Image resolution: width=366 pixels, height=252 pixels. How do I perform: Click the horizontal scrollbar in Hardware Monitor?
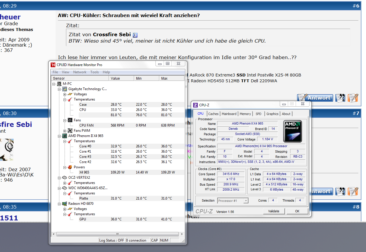click(x=118, y=234)
